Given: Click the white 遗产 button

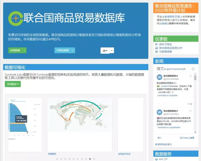Looking at the screenshot, I should point(105,51).
